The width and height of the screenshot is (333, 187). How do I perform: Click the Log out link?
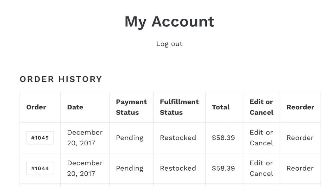169,44
